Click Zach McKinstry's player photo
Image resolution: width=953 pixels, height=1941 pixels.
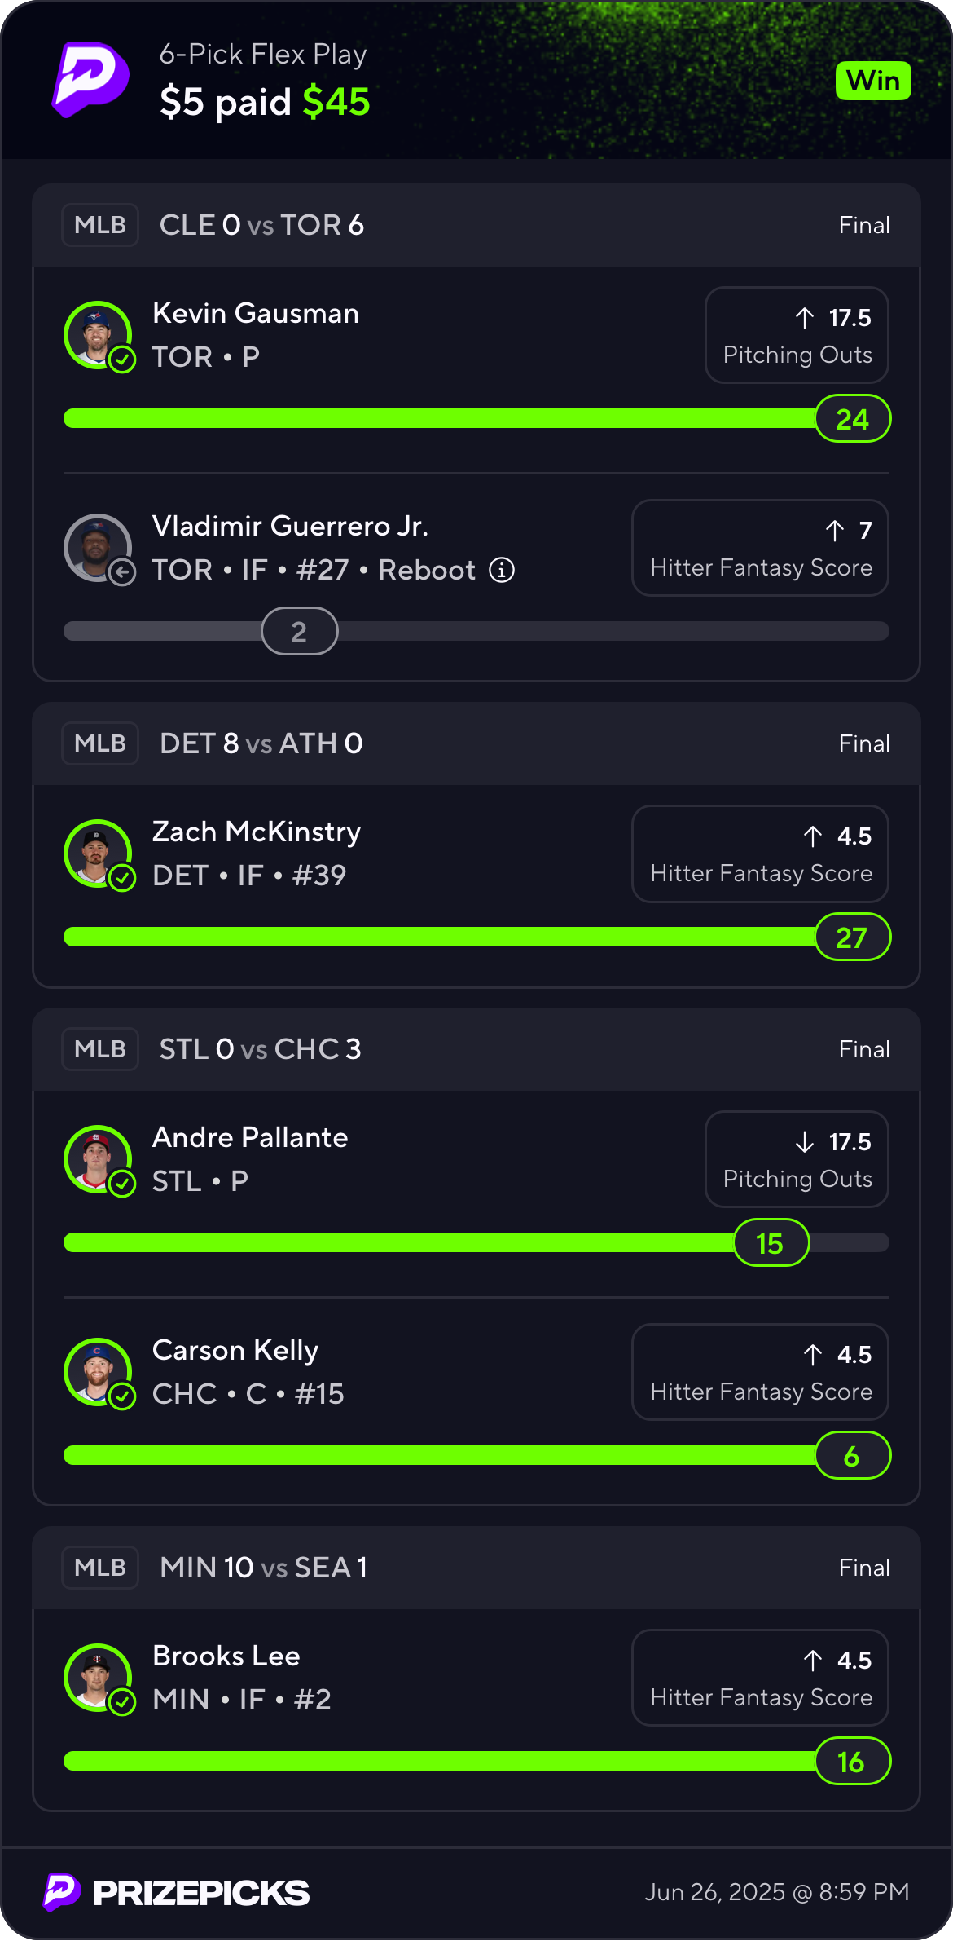(98, 854)
